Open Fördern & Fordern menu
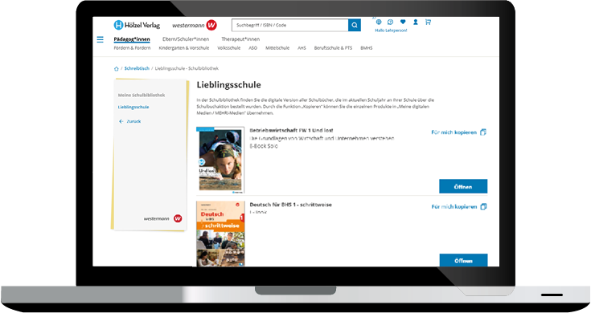Viewport: 591px width, 313px height. pos(132,48)
